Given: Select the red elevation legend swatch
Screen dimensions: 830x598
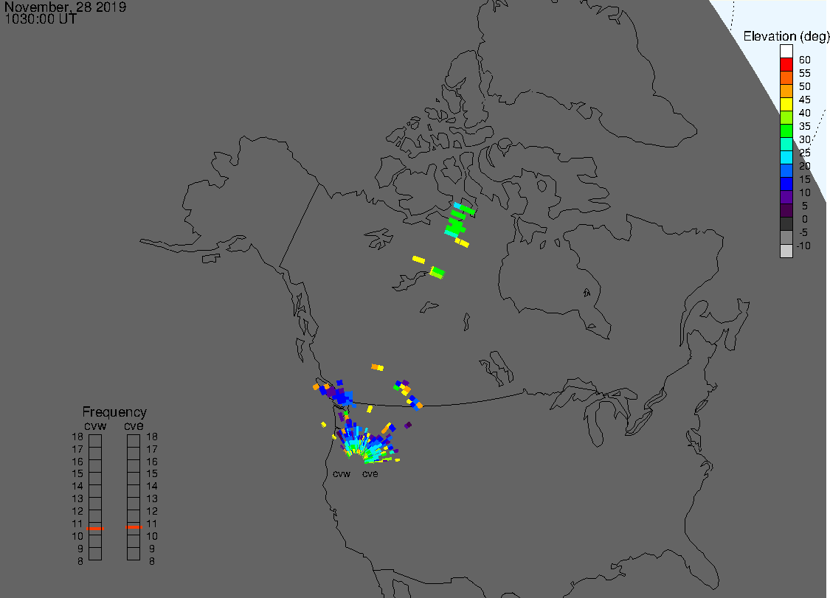Looking at the screenshot, I should tap(786, 65).
